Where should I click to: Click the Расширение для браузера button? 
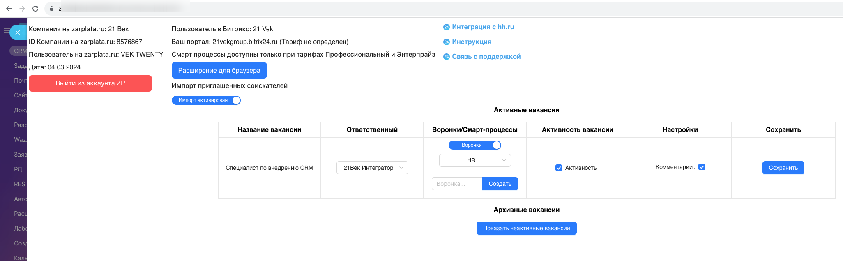pos(219,70)
